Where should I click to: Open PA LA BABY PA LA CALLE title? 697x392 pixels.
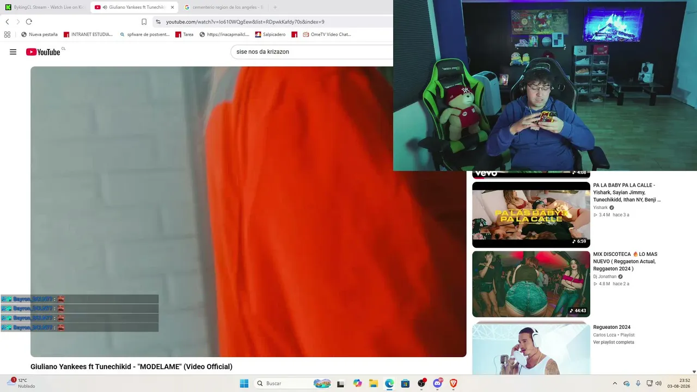point(627,193)
